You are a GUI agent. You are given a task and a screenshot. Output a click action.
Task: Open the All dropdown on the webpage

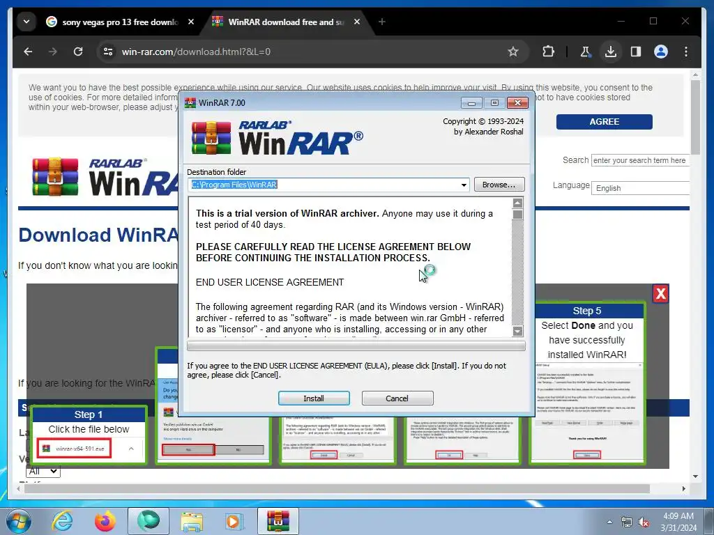click(x=43, y=472)
